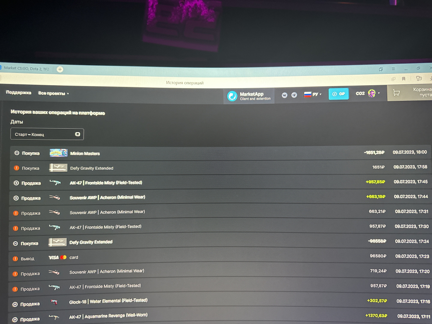
Task: Click AK-47 Frontside Misty name sold at 17:45
Action: pyautogui.click(x=106, y=183)
